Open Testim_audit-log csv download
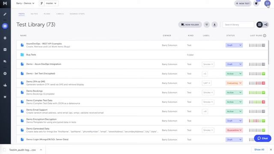This screenshot has width=274, height=154. click(22, 150)
